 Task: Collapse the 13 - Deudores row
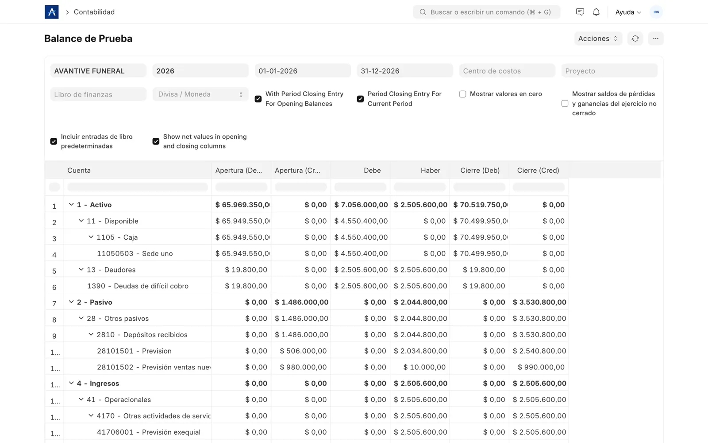[x=81, y=269]
